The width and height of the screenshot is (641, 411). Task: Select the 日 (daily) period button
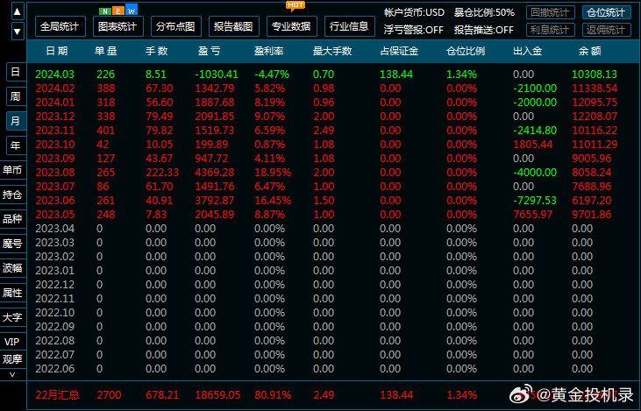14,71
